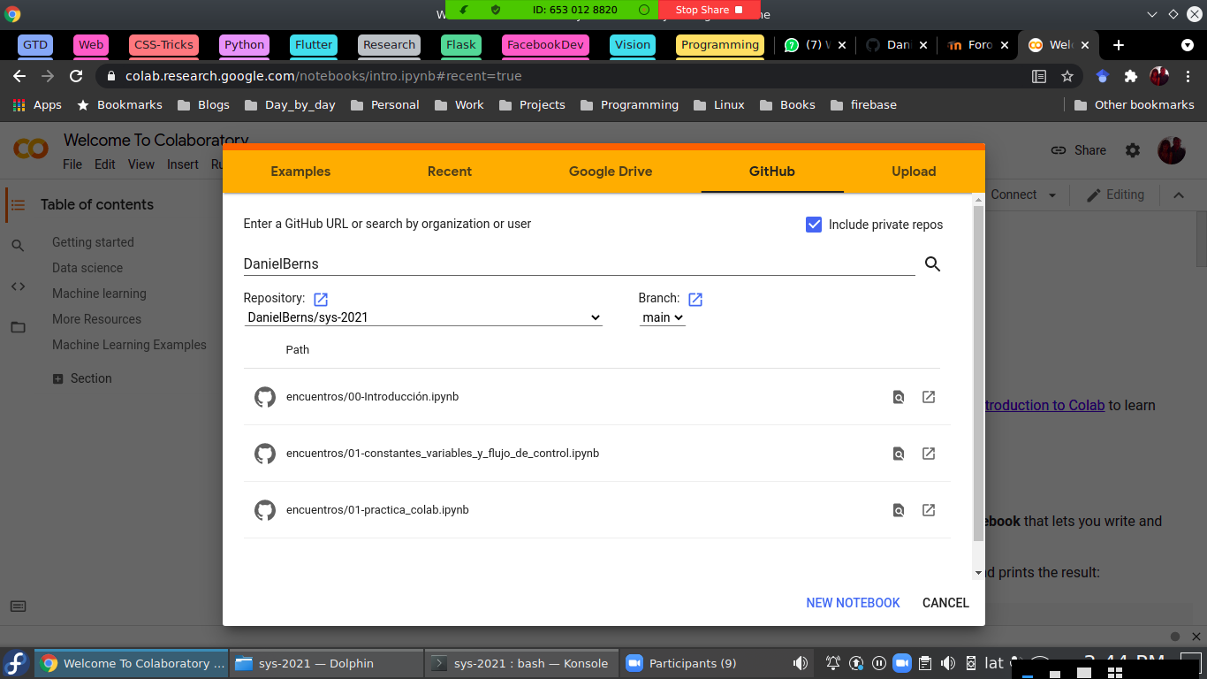Bookmark this page with the star icon
The image size is (1207, 679).
point(1067,76)
